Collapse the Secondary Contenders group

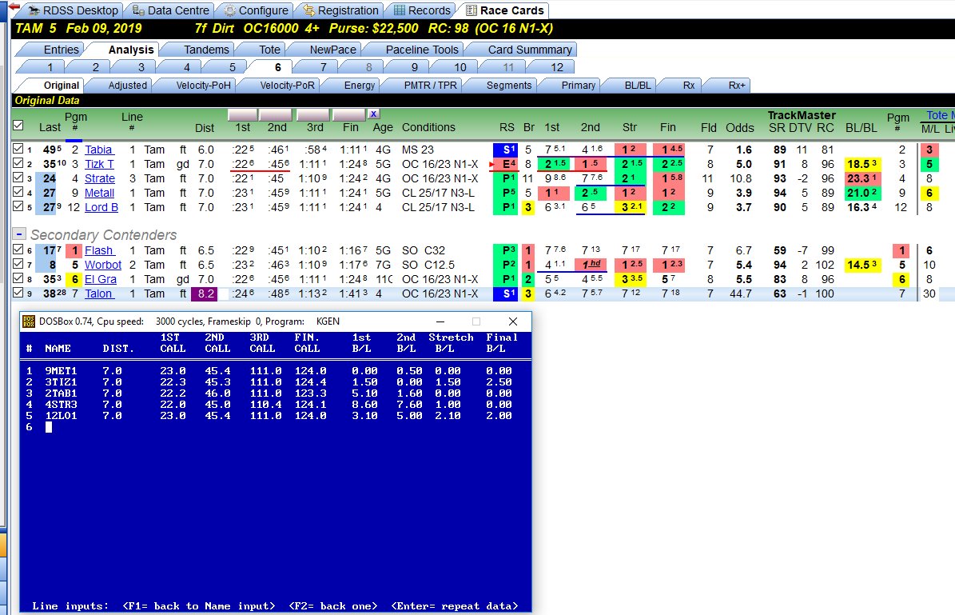[19, 234]
